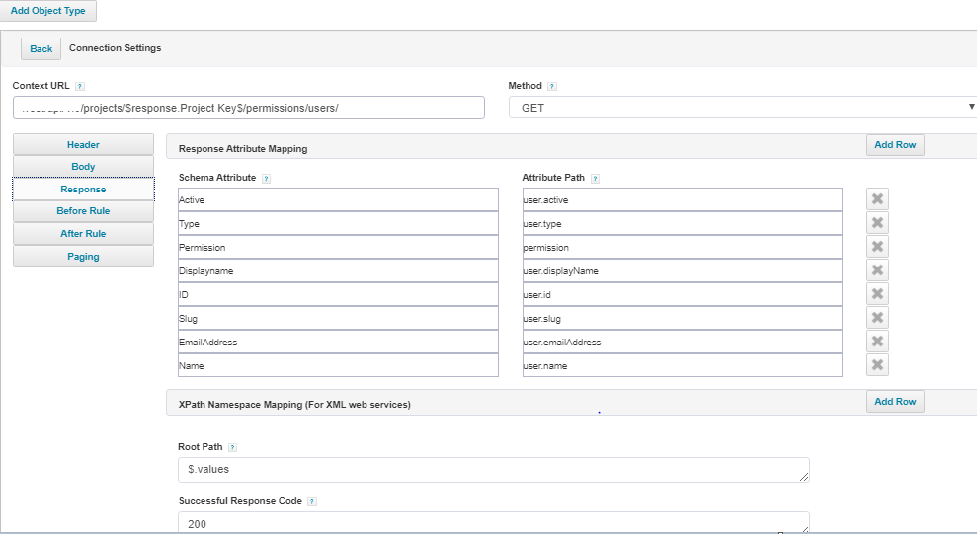Switch to the Header tab
This screenshot has width=977, height=534.
83,145
